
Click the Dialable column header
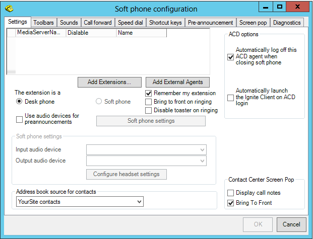(91, 33)
